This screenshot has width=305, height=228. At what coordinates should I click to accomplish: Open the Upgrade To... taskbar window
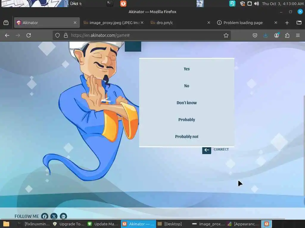pos(69,224)
